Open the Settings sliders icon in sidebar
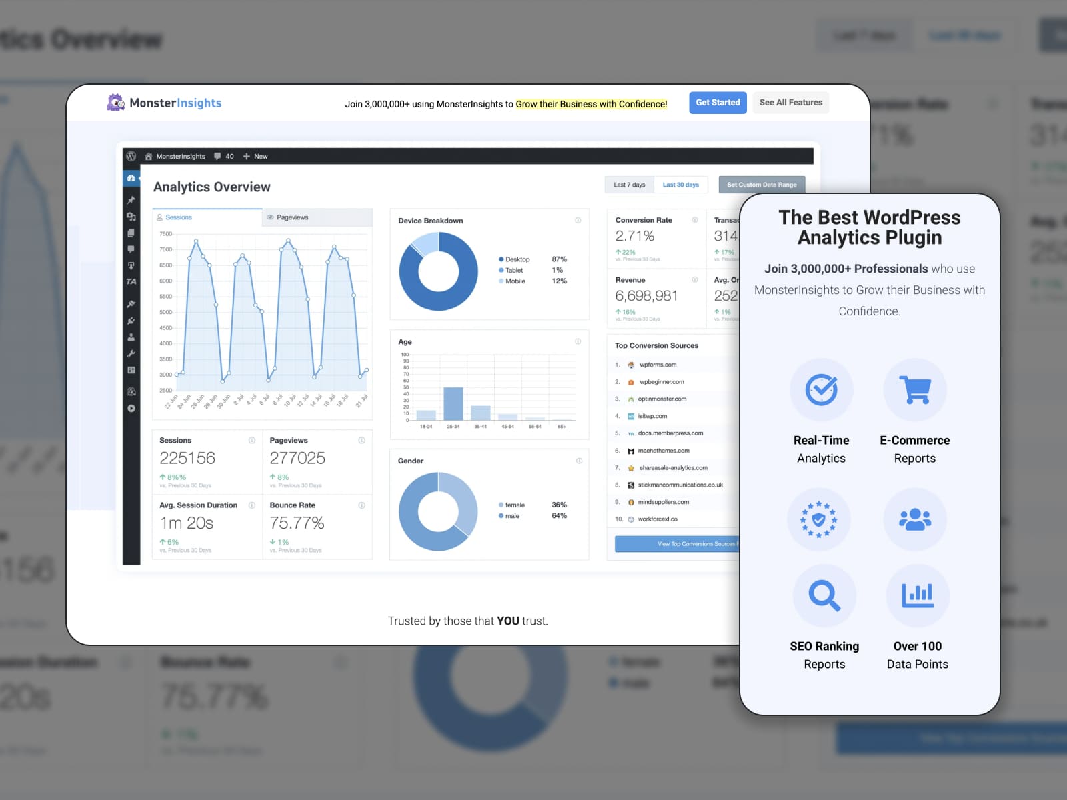The image size is (1067, 800). click(131, 370)
